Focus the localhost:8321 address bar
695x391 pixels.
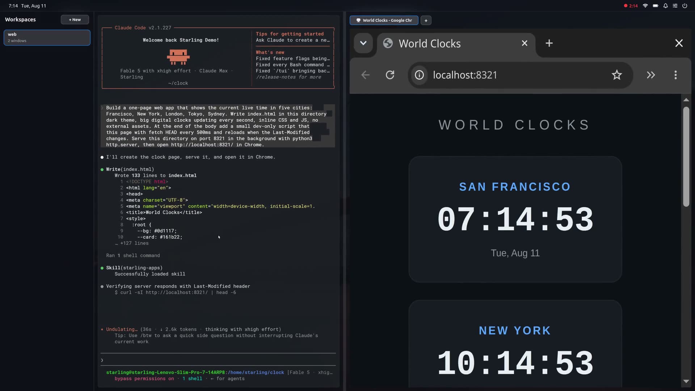tap(520, 75)
